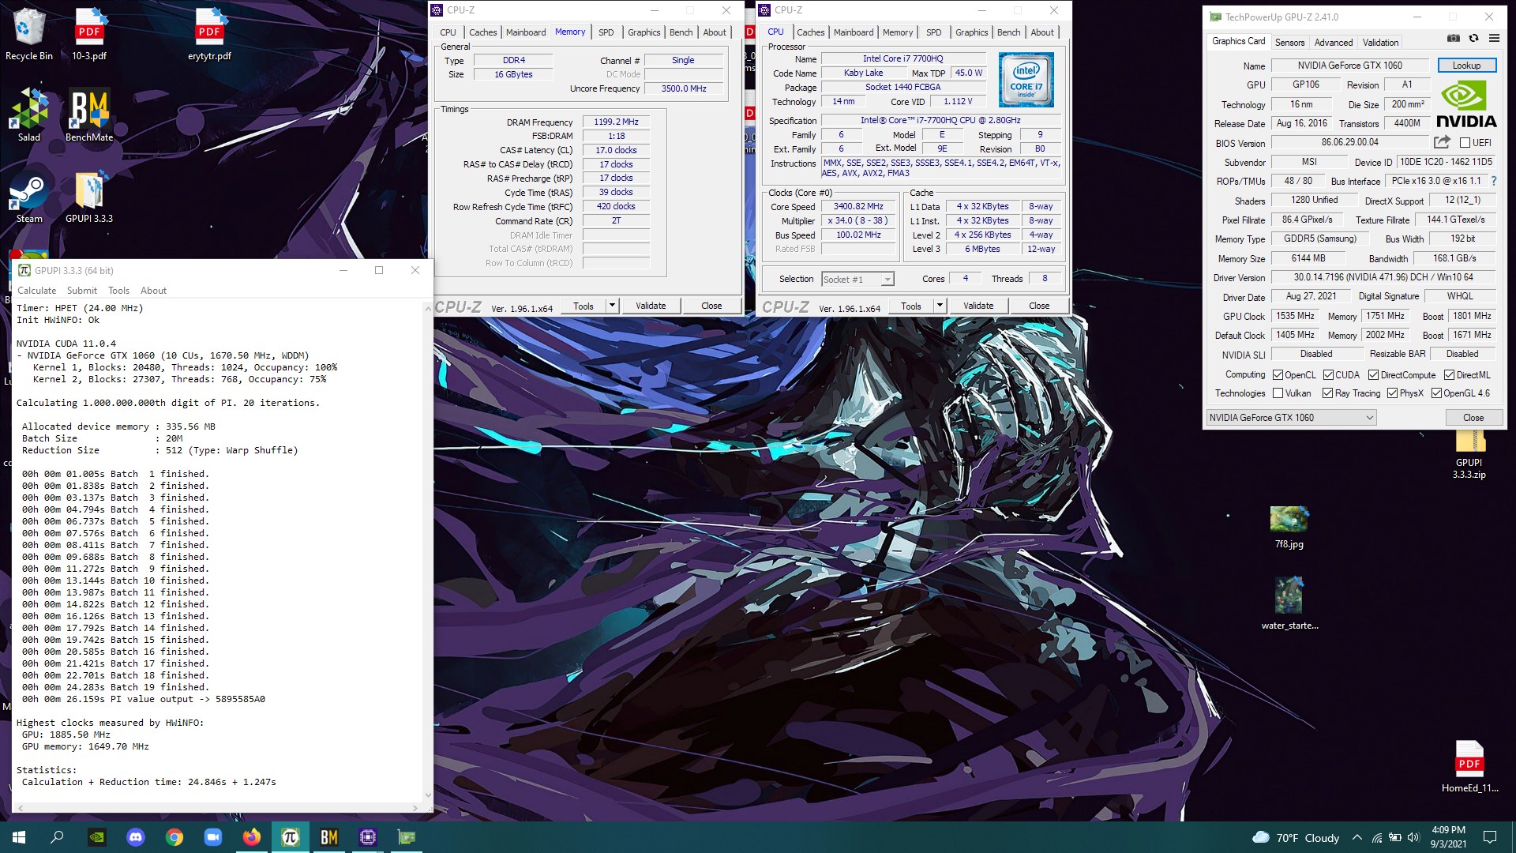Open the notification center
Screen dimensions: 1516x853
(x=1490, y=837)
